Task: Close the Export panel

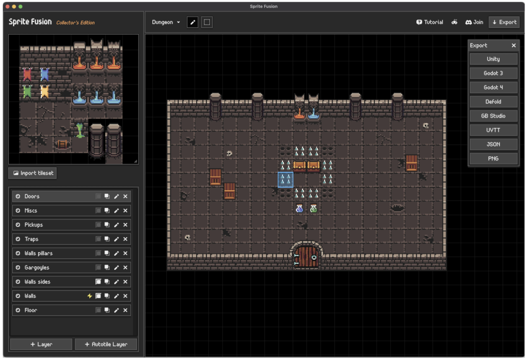Action: click(513, 45)
